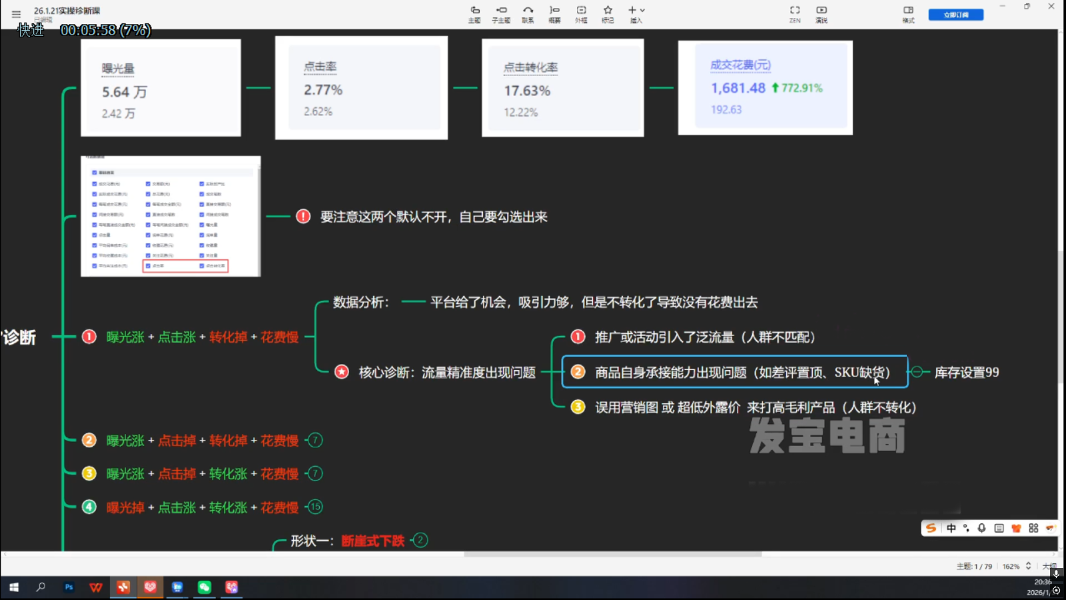Click the 立即订阅 subscribe button

coord(955,13)
